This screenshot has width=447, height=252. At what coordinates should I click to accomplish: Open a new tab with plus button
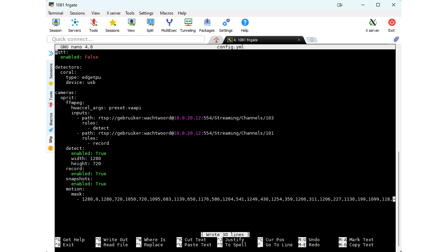(312, 40)
